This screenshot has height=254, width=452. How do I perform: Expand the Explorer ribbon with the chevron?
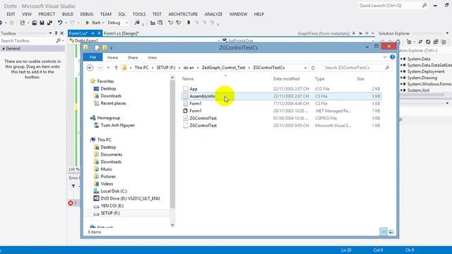click(385, 57)
